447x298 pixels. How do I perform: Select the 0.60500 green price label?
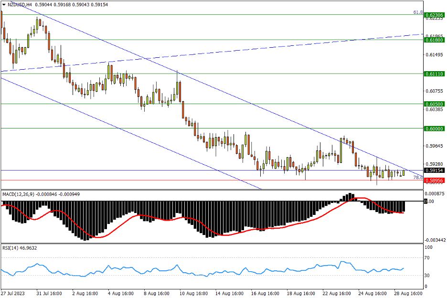pos(434,104)
